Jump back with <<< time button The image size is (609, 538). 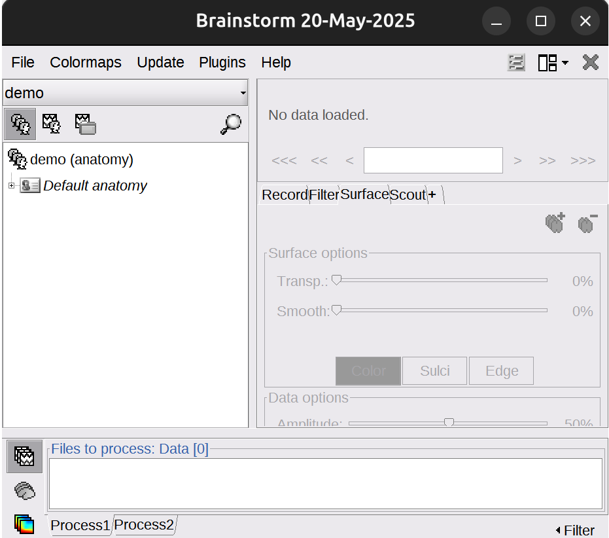(x=284, y=160)
